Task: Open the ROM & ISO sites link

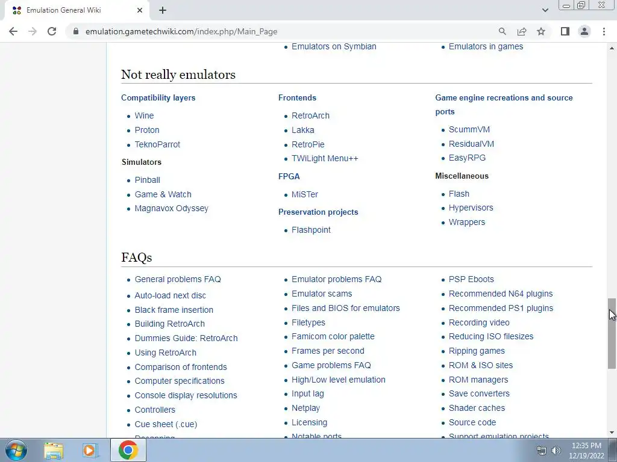Action: (x=480, y=365)
